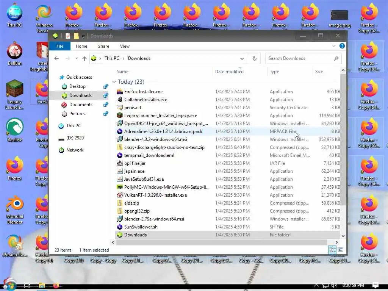
Task: Open the Home ribbon tab
Action: [x=81, y=46]
